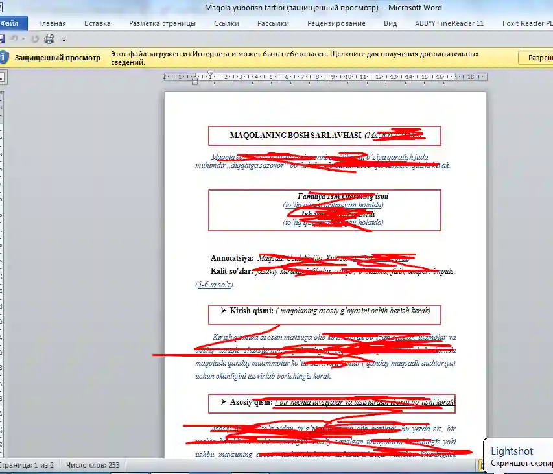Click the Save icon in quick access toolbar

2,39
